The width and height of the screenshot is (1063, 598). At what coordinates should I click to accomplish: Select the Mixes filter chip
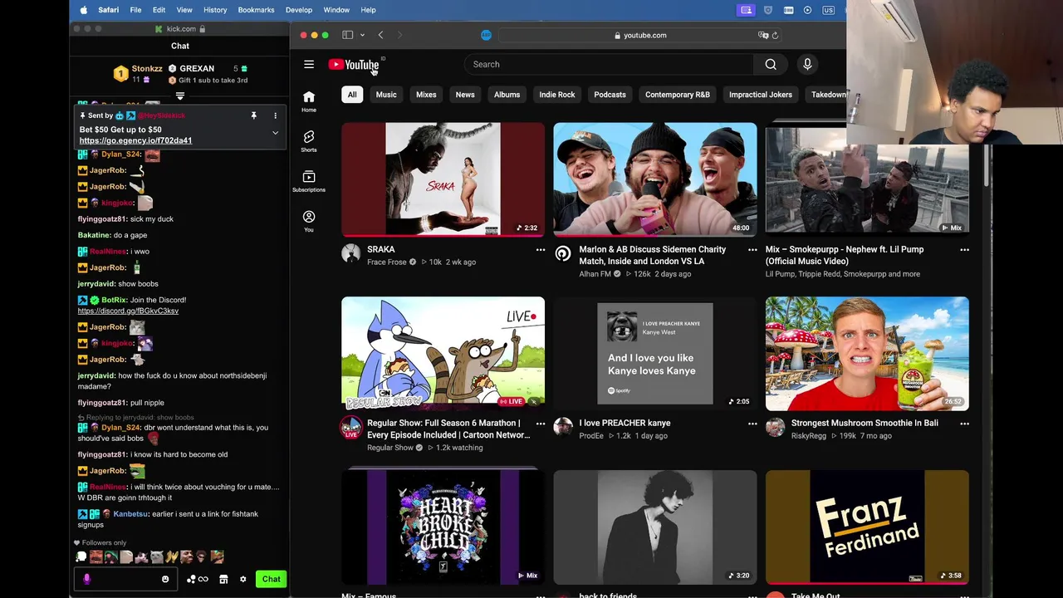click(426, 95)
